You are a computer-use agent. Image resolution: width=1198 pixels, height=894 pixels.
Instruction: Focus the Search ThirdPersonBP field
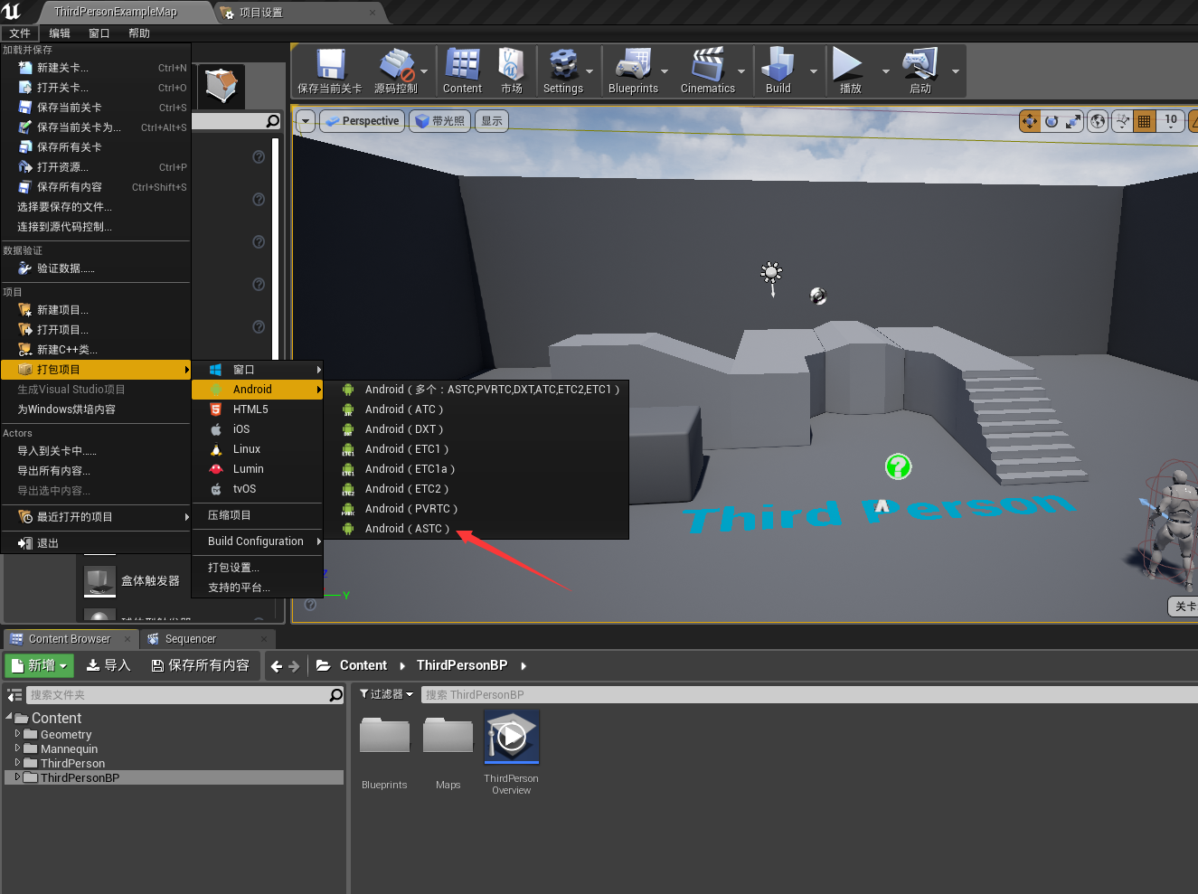click(x=809, y=695)
